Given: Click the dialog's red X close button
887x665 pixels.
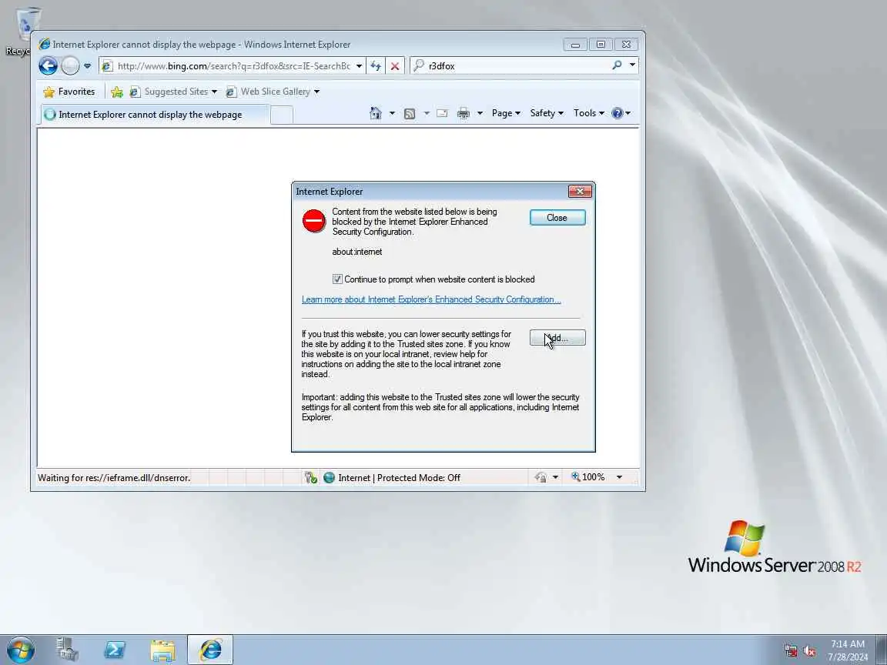Looking at the screenshot, I should tap(580, 192).
